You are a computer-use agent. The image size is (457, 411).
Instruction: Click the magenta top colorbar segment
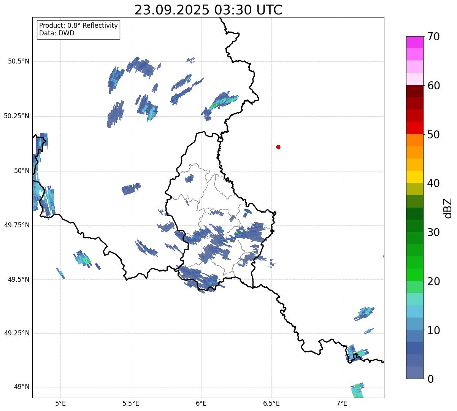[x=414, y=42]
